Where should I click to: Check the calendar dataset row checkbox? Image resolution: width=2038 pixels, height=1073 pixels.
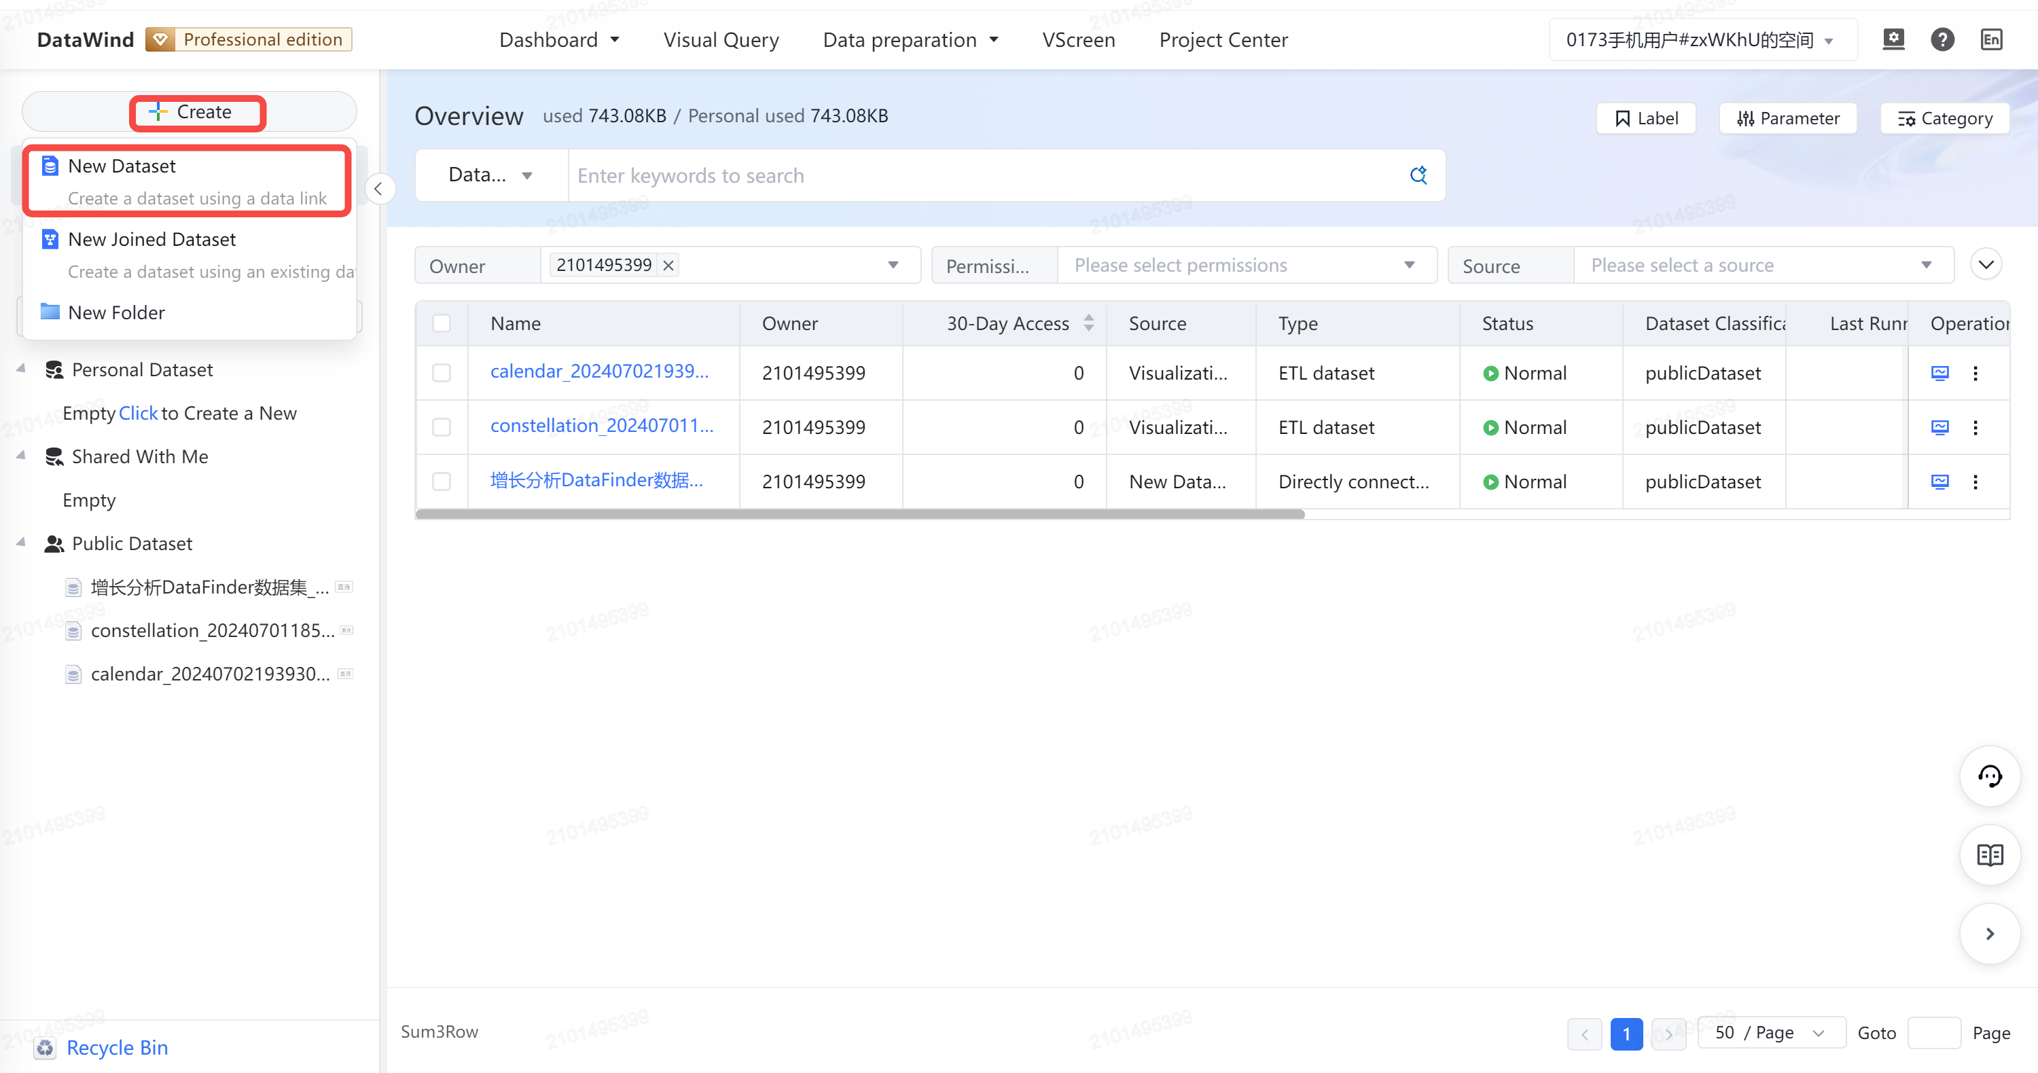pos(442,372)
